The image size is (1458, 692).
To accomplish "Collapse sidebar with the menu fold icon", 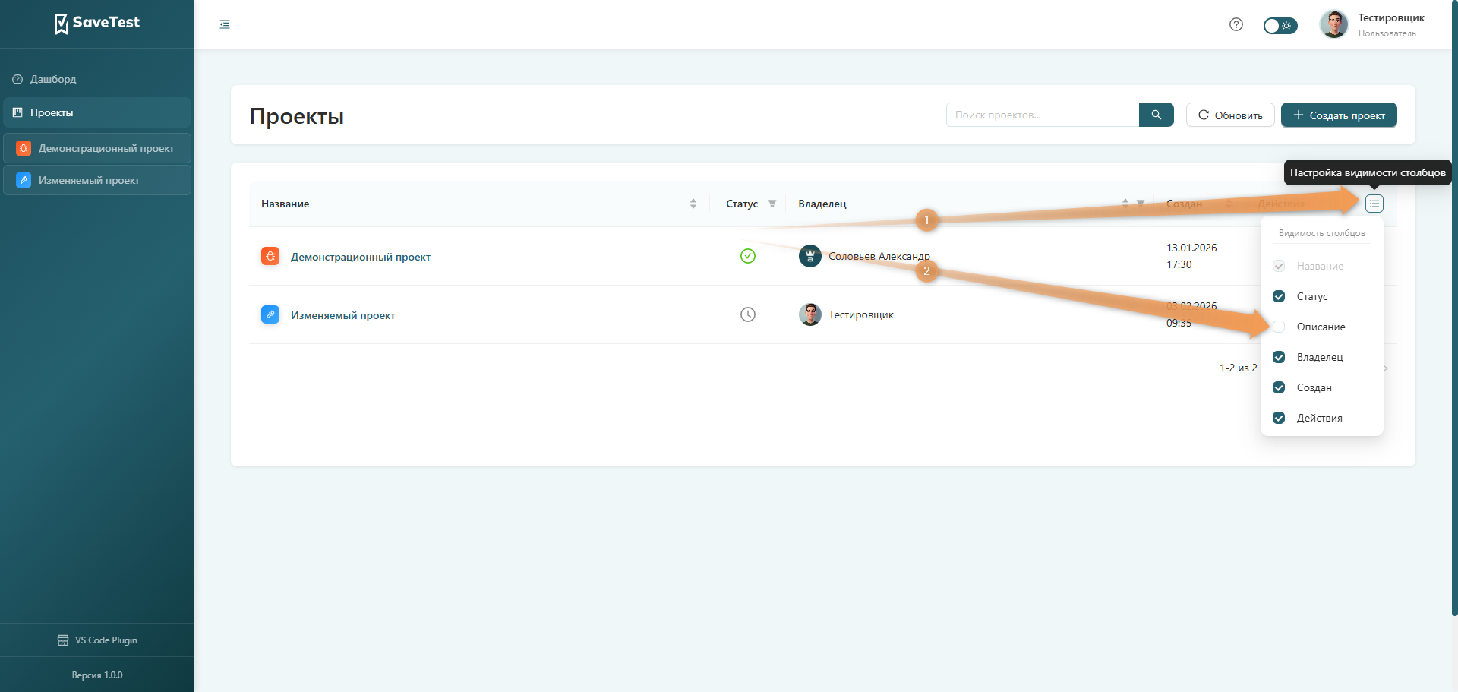I will (225, 24).
